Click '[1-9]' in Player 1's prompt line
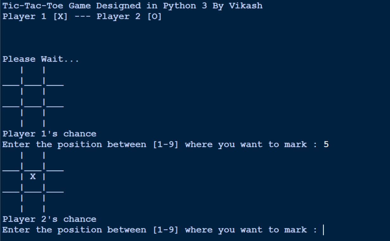 click(x=165, y=145)
